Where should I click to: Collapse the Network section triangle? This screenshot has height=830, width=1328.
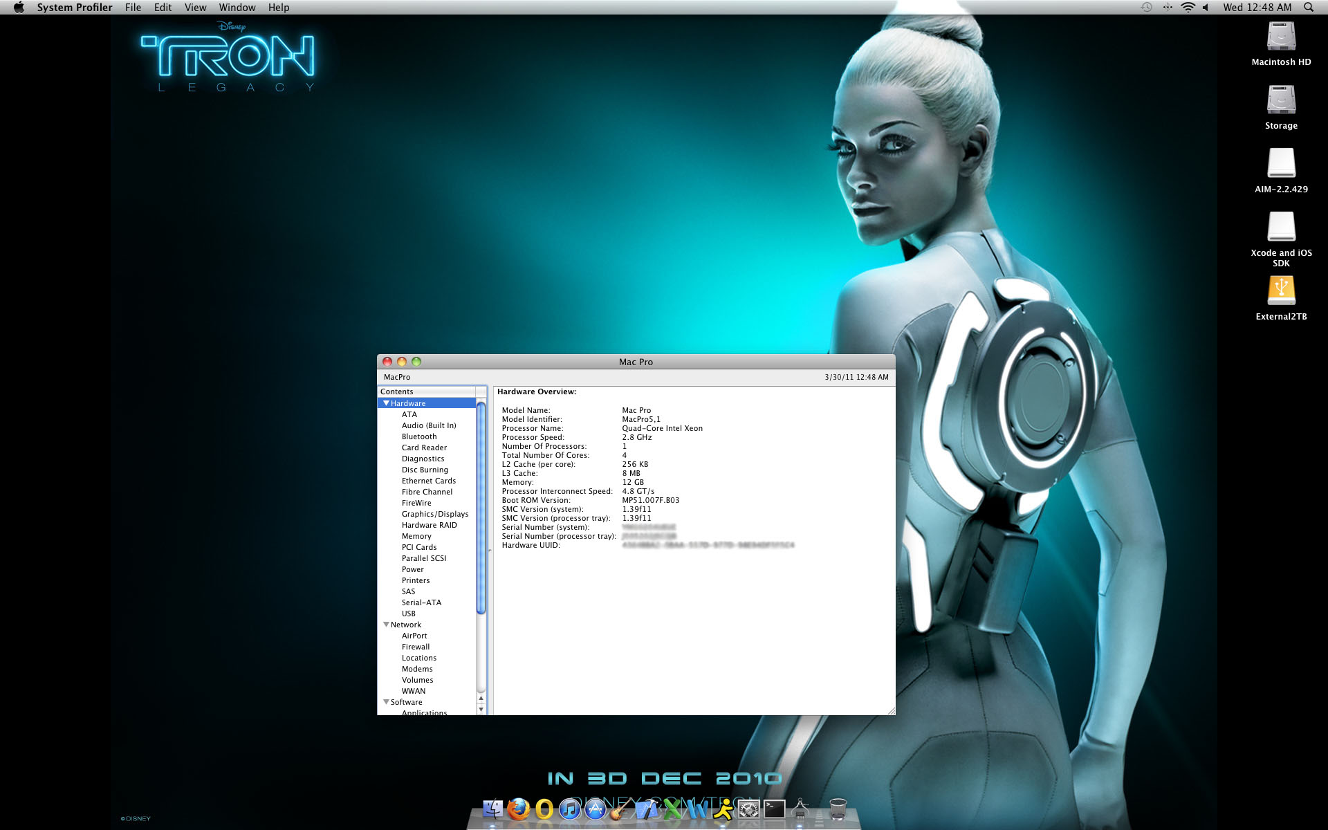pyautogui.click(x=386, y=624)
